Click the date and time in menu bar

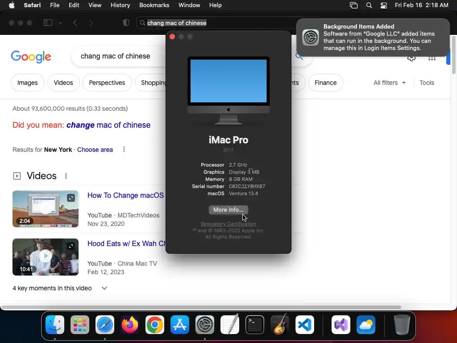pyautogui.click(x=421, y=5)
